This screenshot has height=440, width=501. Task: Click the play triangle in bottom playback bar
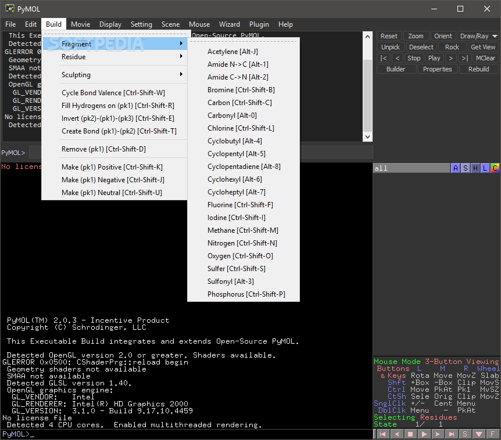click(424, 434)
